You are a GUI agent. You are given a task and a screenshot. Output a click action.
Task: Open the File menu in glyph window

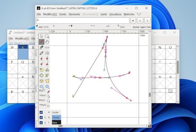[x=39, y=14]
